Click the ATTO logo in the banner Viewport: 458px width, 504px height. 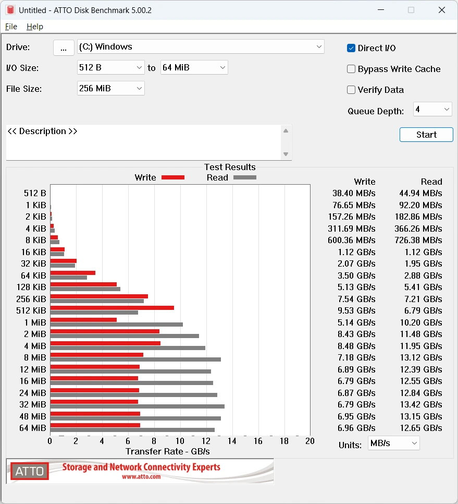click(x=30, y=471)
